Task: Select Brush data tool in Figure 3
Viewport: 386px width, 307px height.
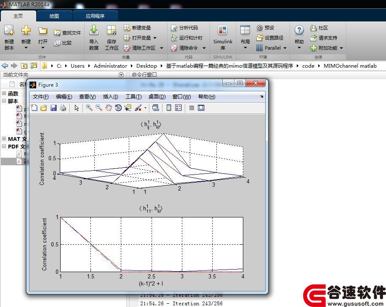Action: 138,108
